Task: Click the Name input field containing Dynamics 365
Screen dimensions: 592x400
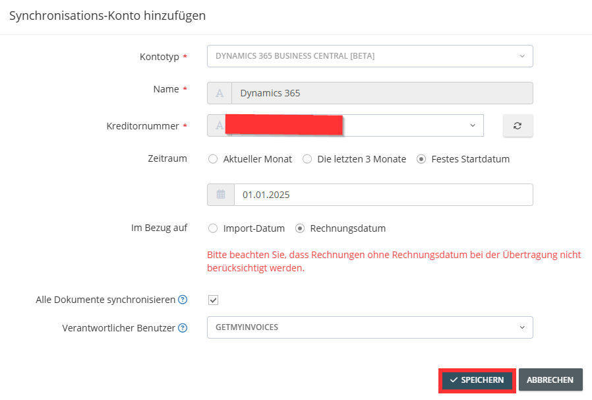Action: pyautogui.click(x=382, y=93)
